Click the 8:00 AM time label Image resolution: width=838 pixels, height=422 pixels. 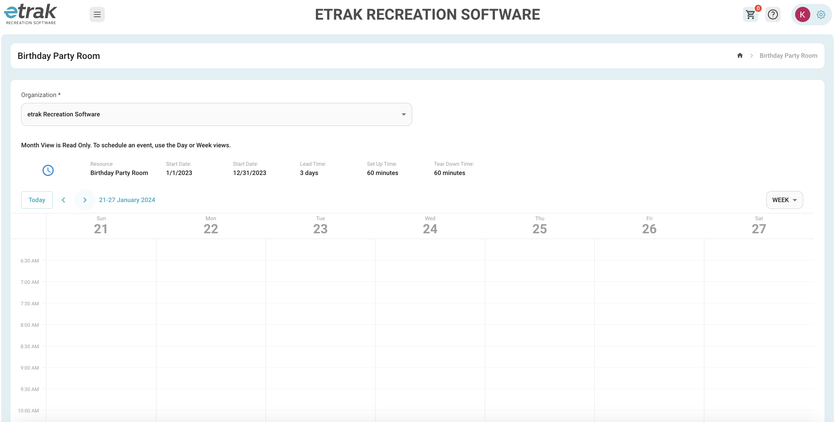point(29,325)
